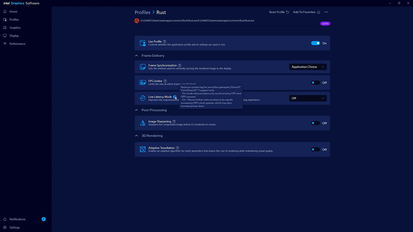The width and height of the screenshot is (413, 232).
Task: Click the Reset Profile button label
Action: pos(277,12)
